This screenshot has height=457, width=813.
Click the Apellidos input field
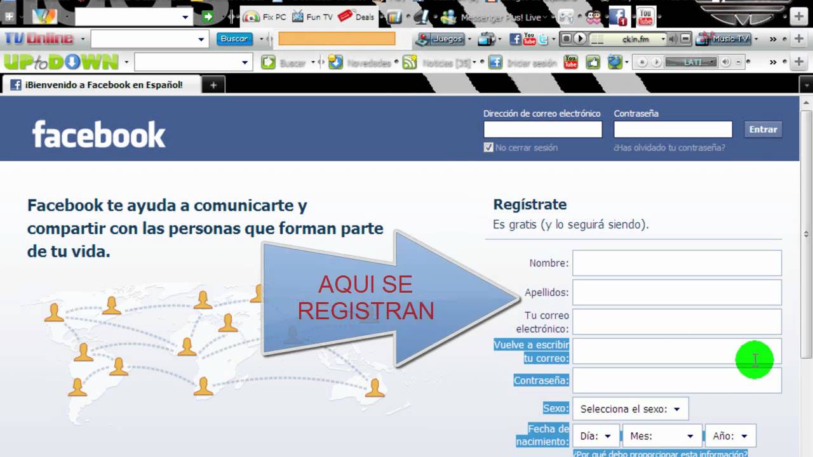pyautogui.click(x=677, y=293)
